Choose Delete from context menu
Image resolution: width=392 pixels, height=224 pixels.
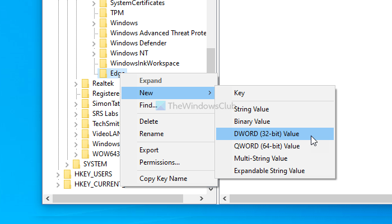coord(168,122)
